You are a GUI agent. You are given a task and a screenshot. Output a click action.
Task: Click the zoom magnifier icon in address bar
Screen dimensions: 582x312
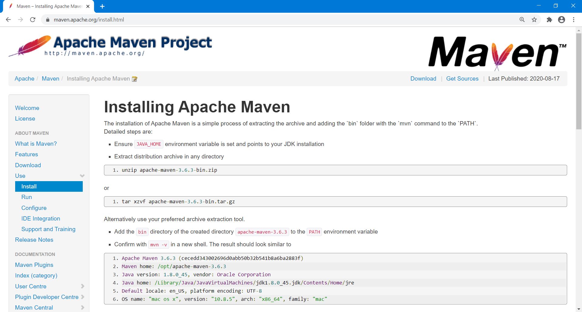[522, 20]
